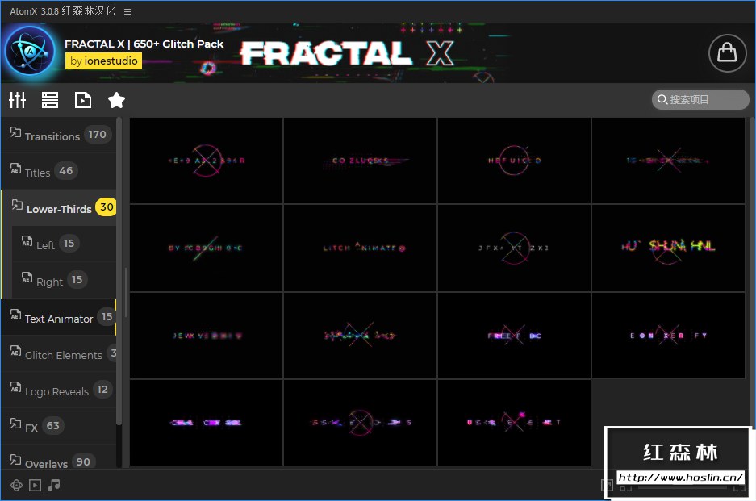Select the "HU SHUN HNL" preset thumbnail
Viewport: 756px width, 501px height.
(668, 248)
